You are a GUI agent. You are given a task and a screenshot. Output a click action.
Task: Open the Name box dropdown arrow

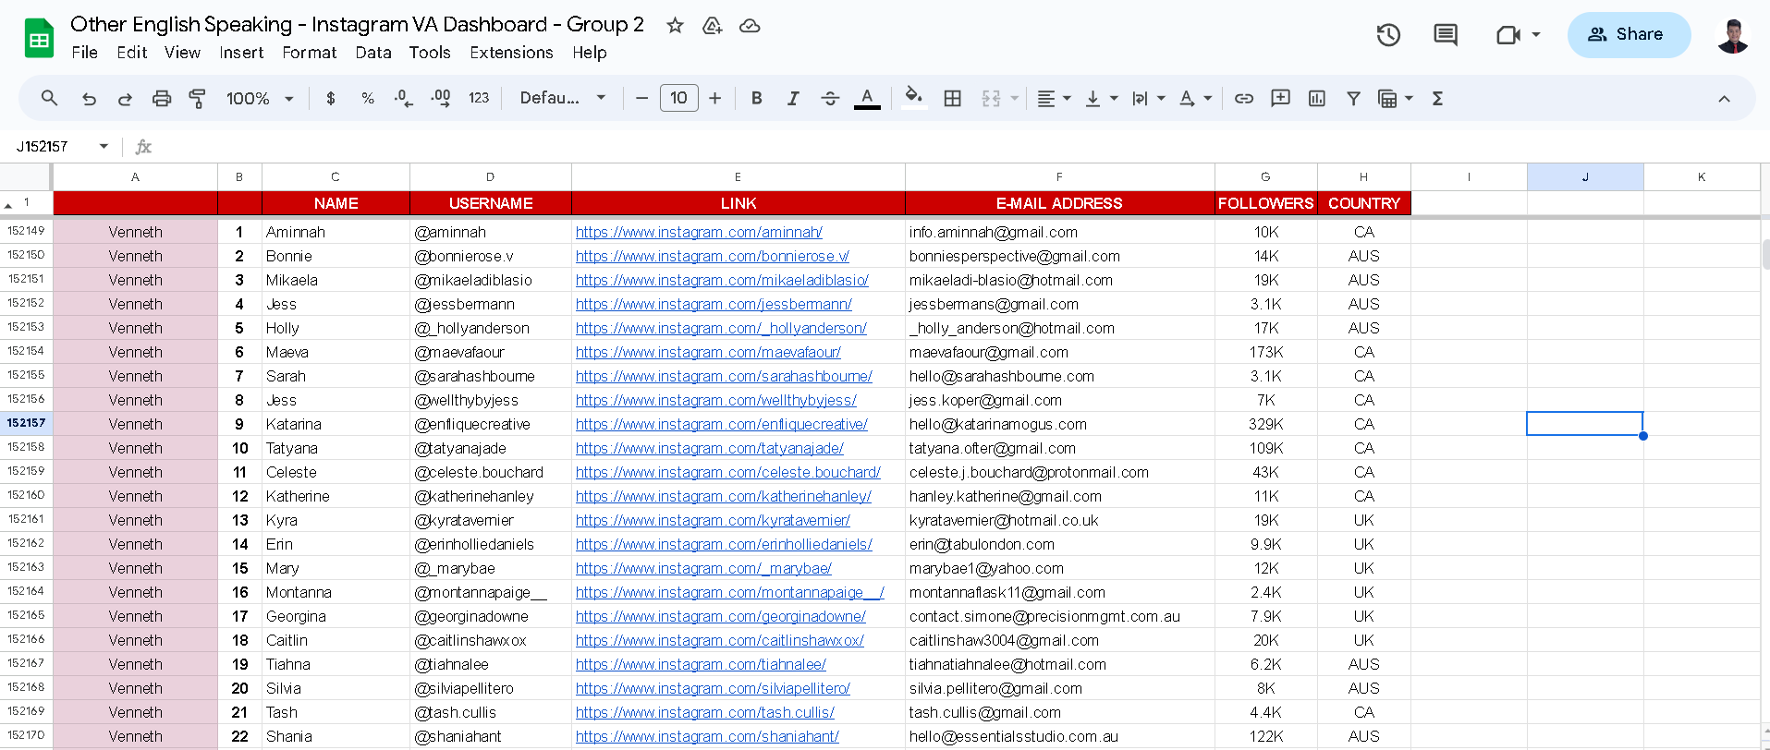pos(104,146)
